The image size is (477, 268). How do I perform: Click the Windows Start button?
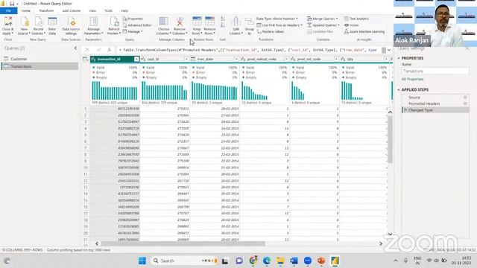click(142, 261)
